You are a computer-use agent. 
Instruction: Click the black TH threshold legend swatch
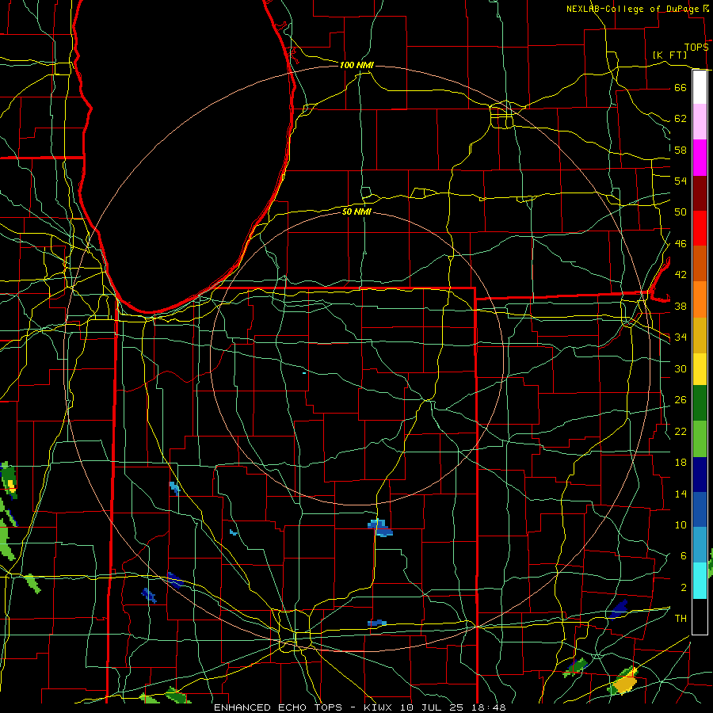tap(700, 616)
